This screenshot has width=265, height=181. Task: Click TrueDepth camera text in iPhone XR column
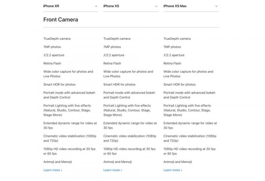tap(57, 39)
